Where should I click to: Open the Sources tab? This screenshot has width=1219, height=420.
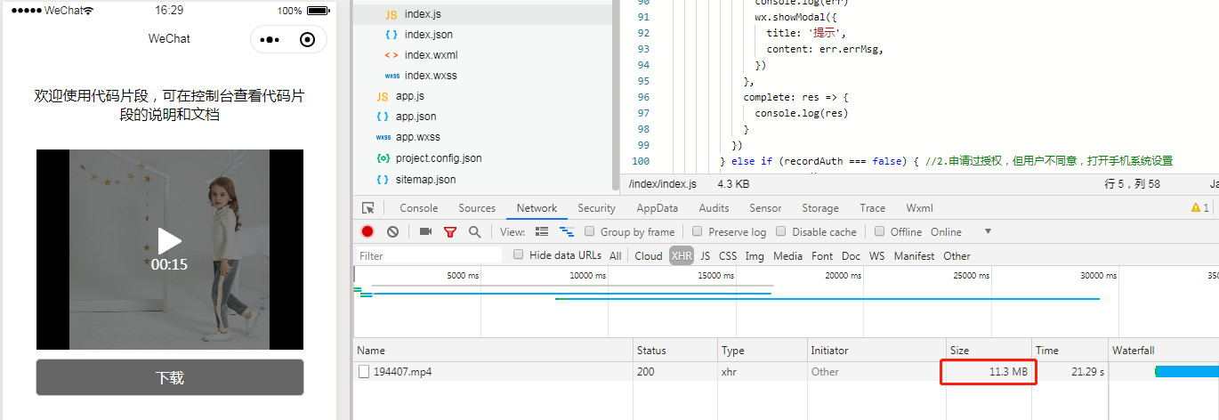(x=477, y=208)
